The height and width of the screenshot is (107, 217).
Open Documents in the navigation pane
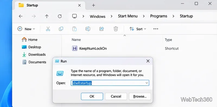37,62
